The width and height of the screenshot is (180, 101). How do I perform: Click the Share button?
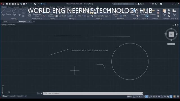(43, 4)
